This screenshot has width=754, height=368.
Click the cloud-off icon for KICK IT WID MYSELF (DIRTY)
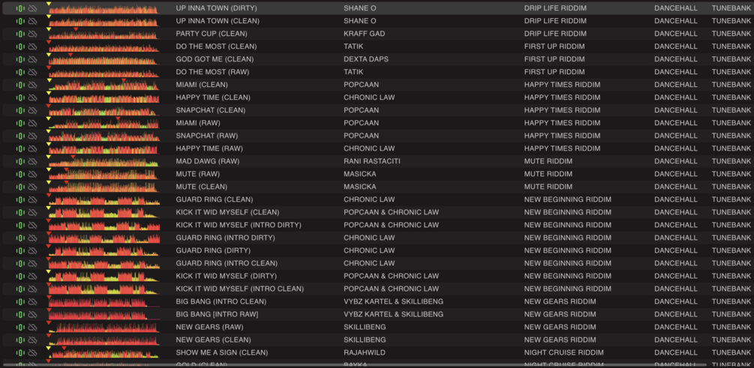pyautogui.click(x=32, y=276)
